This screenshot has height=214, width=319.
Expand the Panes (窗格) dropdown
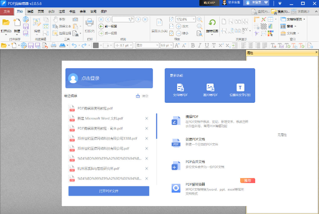click(295, 26)
